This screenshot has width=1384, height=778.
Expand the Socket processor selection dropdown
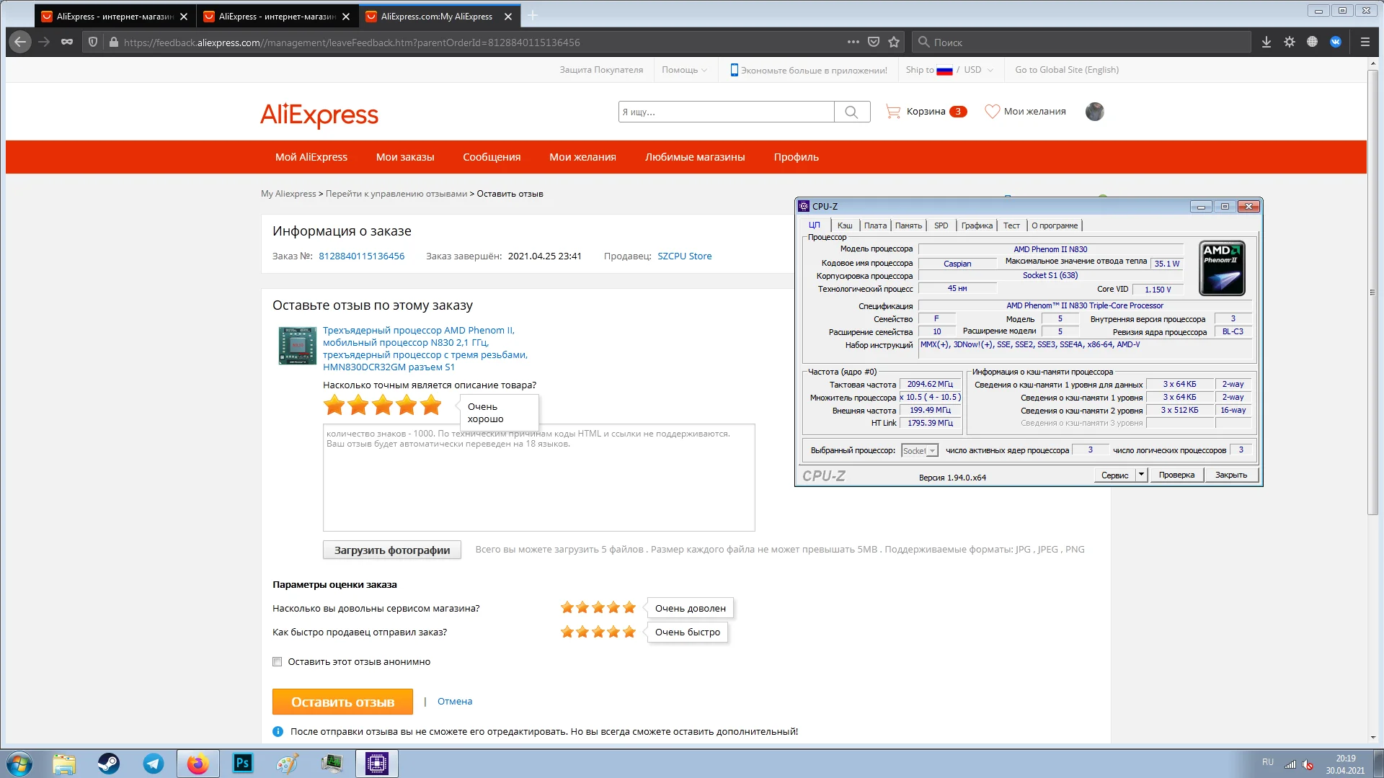click(x=932, y=451)
